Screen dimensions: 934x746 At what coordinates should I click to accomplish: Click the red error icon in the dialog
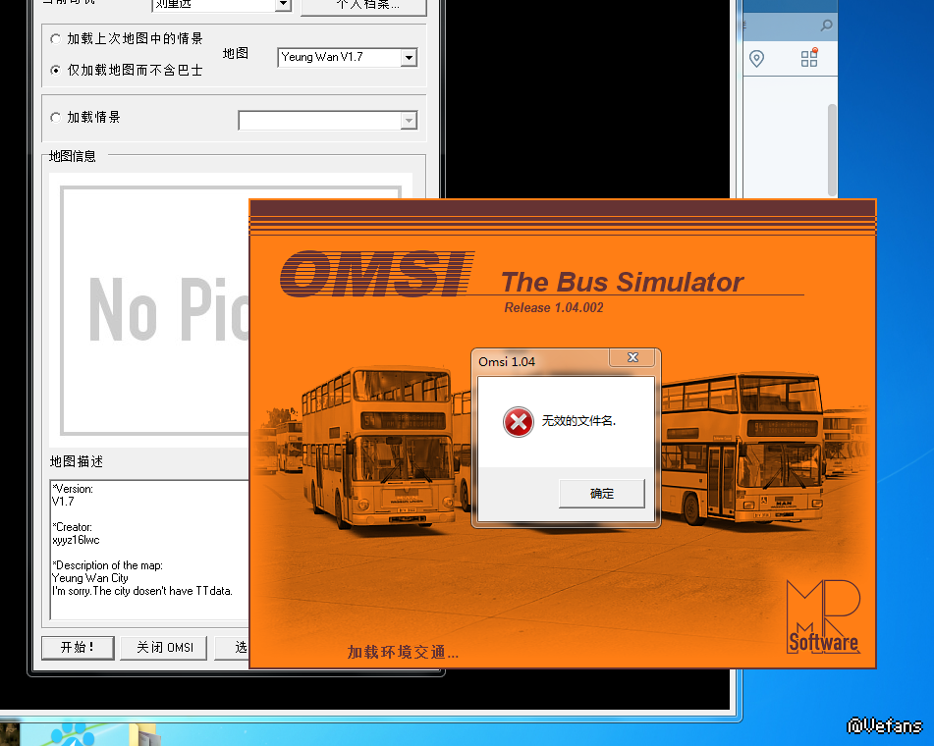coord(519,421)
